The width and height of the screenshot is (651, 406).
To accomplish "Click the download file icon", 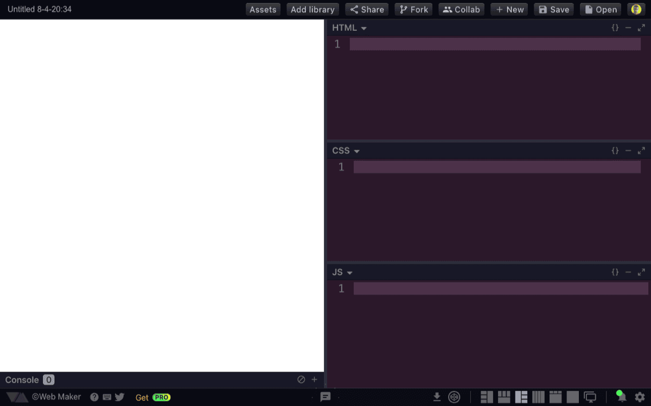I will coord(437,397).
